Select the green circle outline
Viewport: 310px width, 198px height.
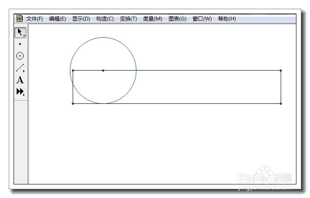click(103, 37)
